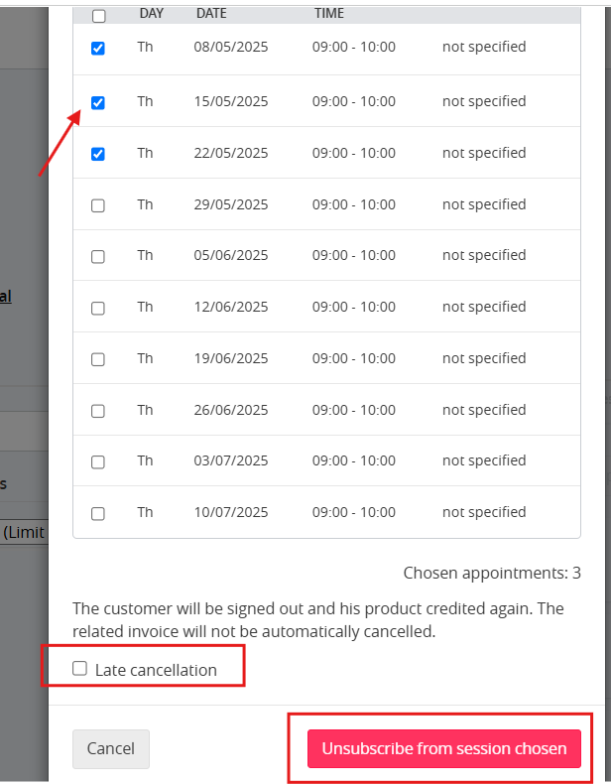This screenshot has height=784, width=611.
Task: Check the 12/06/2025 appointment checkbox
Action: click(98, 308)
